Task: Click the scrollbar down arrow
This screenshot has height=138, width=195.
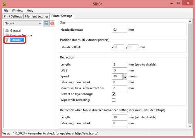Action: pyautogui.click(x=190, y=127)
